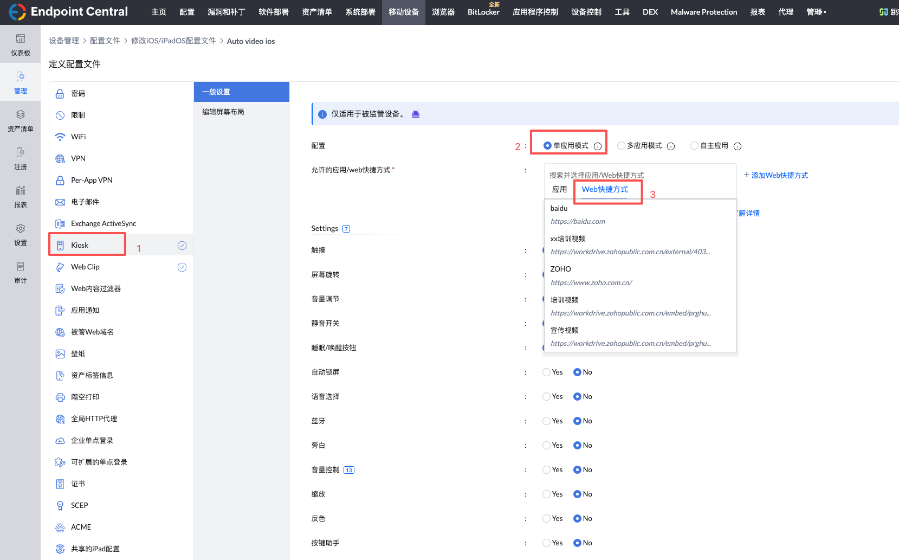Open the 浏览器 top menu item
Screen dimensions: 899x560
443,12
